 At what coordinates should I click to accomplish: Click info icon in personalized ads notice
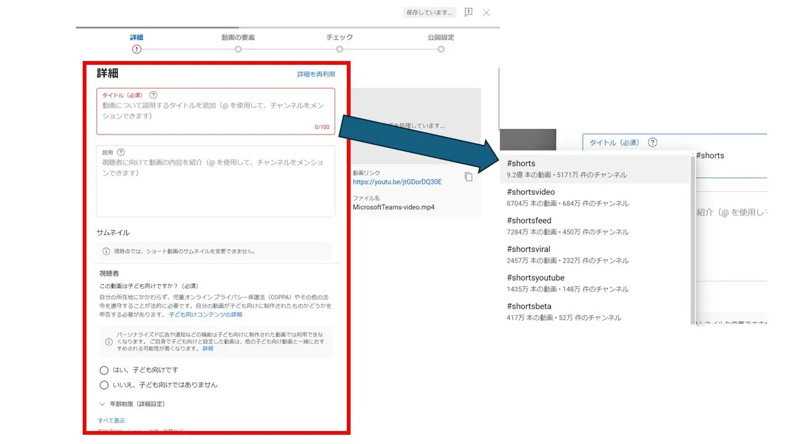107,342
